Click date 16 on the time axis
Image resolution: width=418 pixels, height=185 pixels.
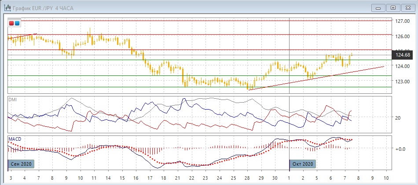click(x=136, y=178)
